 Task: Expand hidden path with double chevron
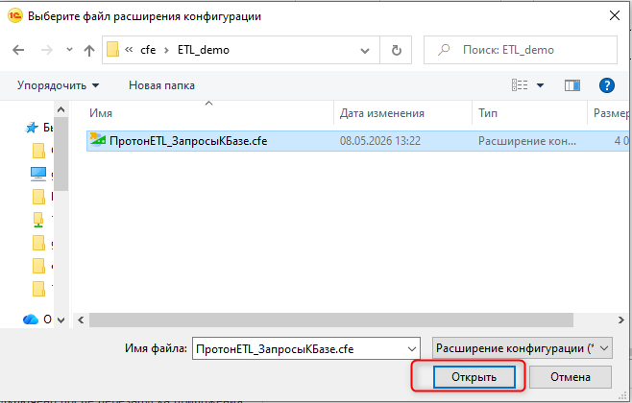(x=129, y=50)
